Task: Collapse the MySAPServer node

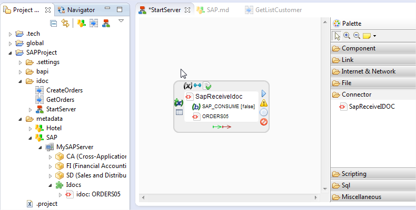Action: [41, 148]
